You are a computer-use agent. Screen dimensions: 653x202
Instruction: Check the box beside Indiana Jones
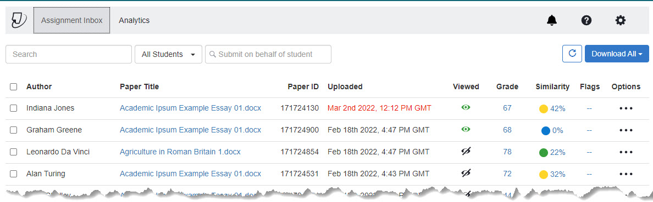coord(13,108)
